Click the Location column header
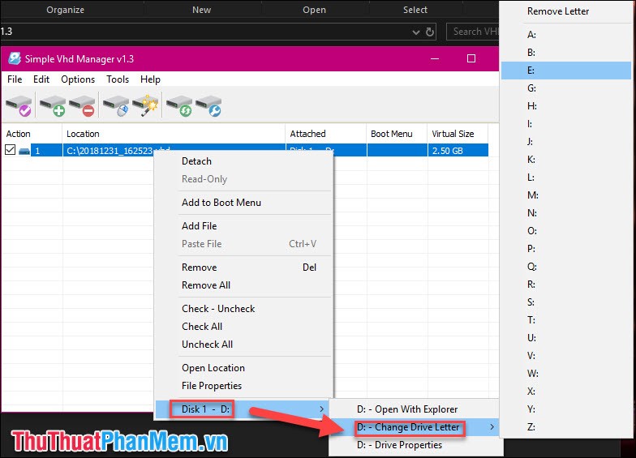The width and height of the screenshot is (636, 458). (x=174, y=134)
